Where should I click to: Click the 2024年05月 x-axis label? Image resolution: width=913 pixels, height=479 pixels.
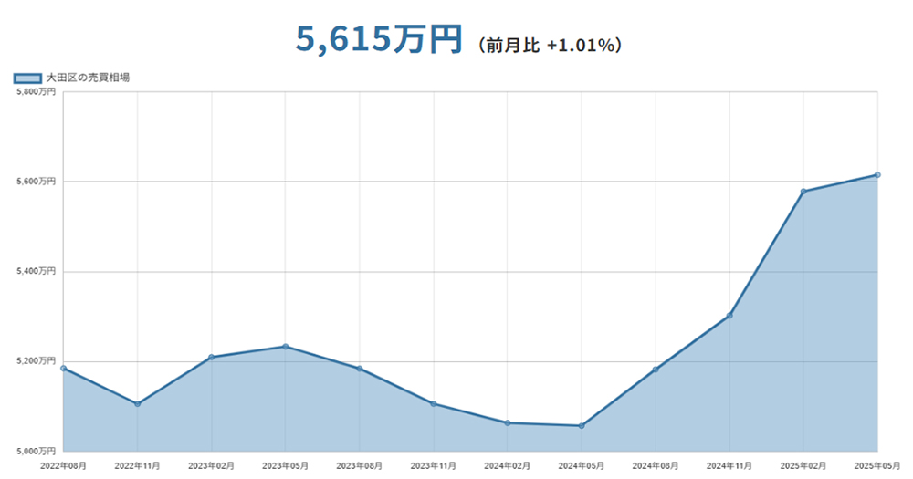(581, 466)
